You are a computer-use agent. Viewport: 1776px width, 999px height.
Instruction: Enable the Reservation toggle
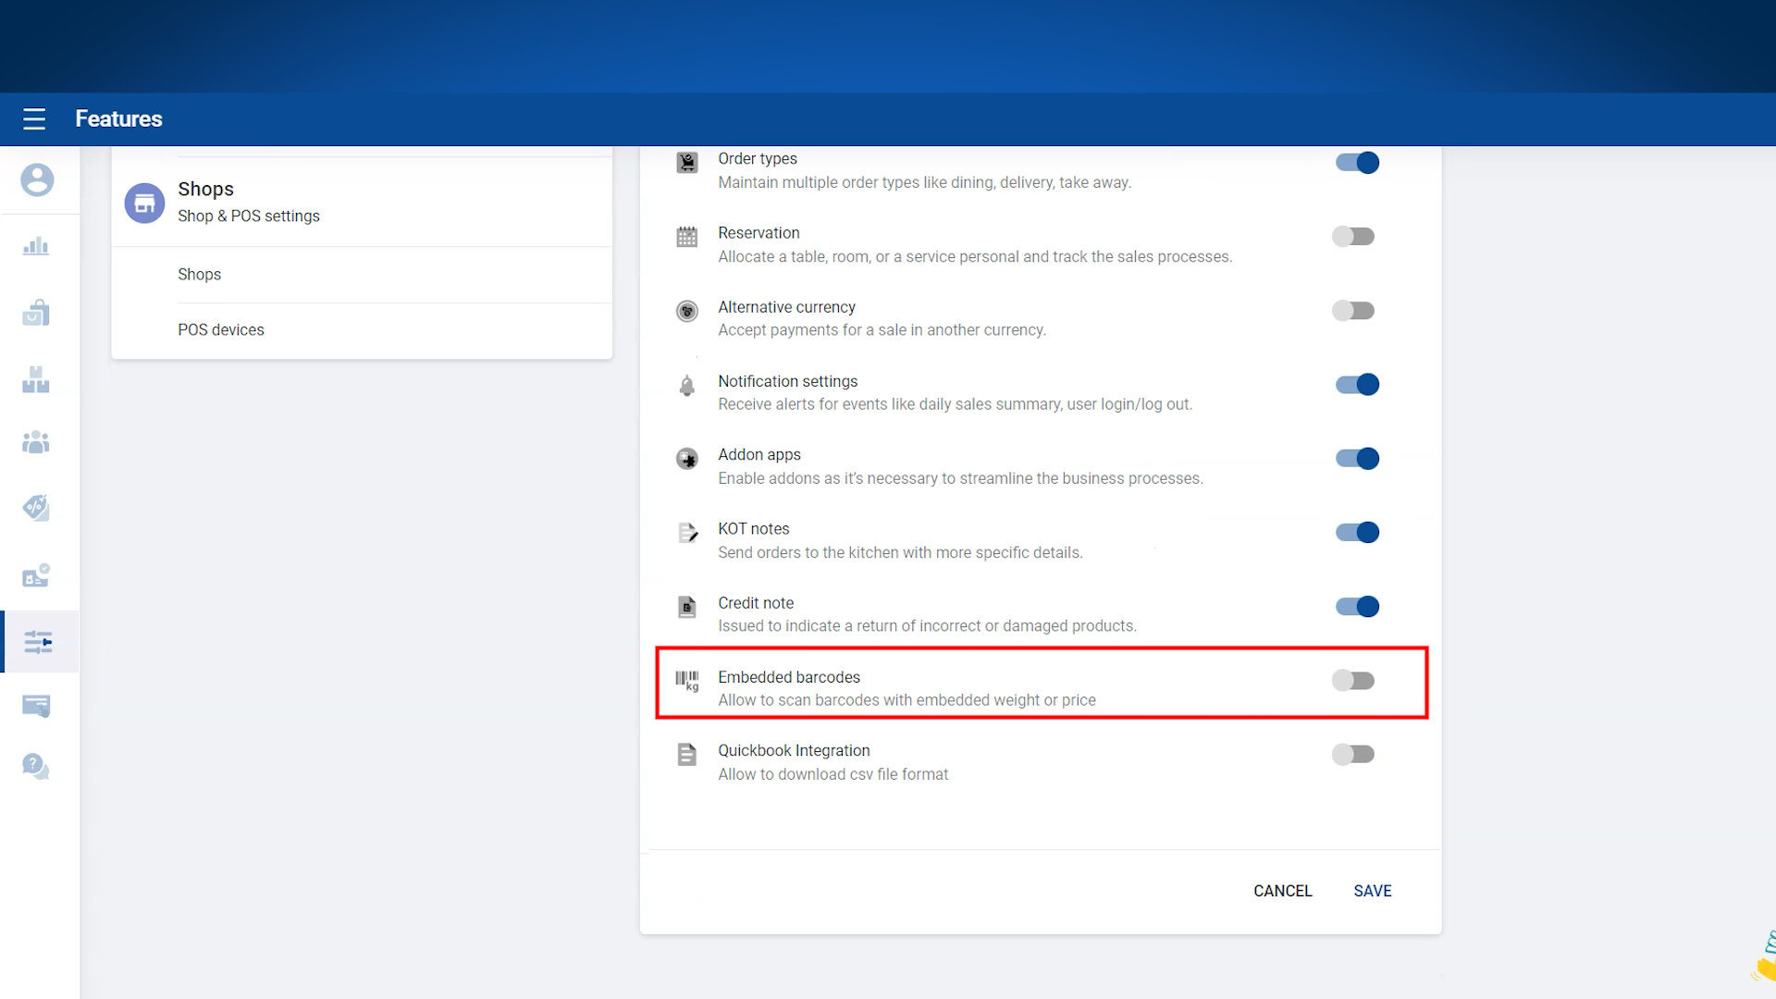(1353, 237)
